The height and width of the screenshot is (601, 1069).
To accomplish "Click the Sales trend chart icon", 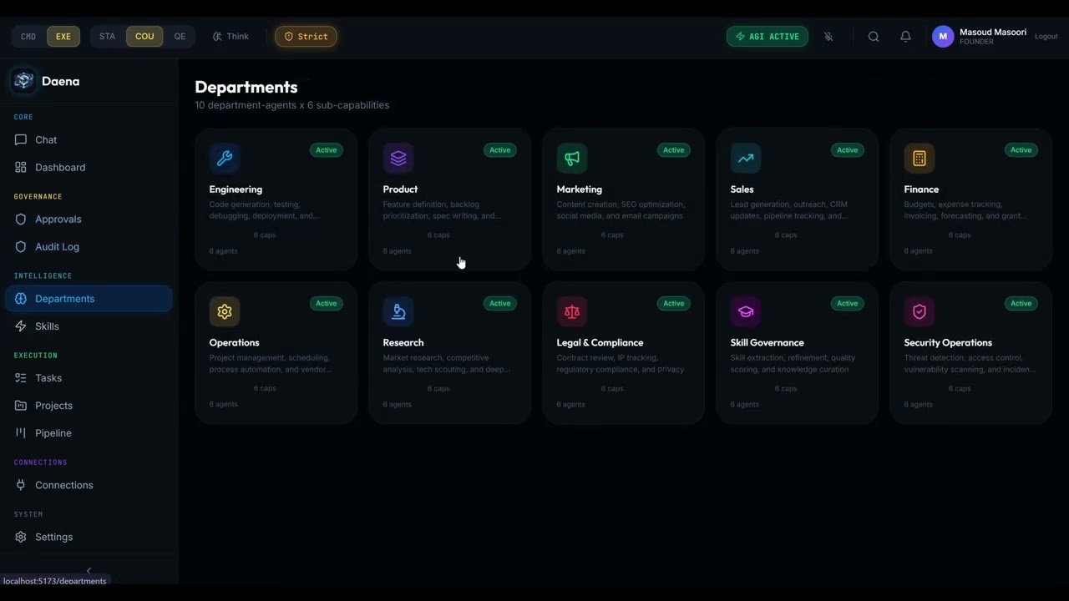I will tap(746, 158).
